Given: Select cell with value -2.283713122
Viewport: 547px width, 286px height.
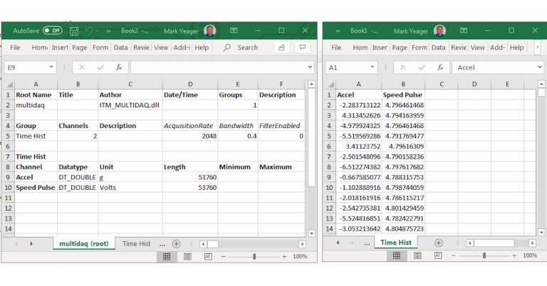Looking at the screenshot, I should click(x=359, y=105).
